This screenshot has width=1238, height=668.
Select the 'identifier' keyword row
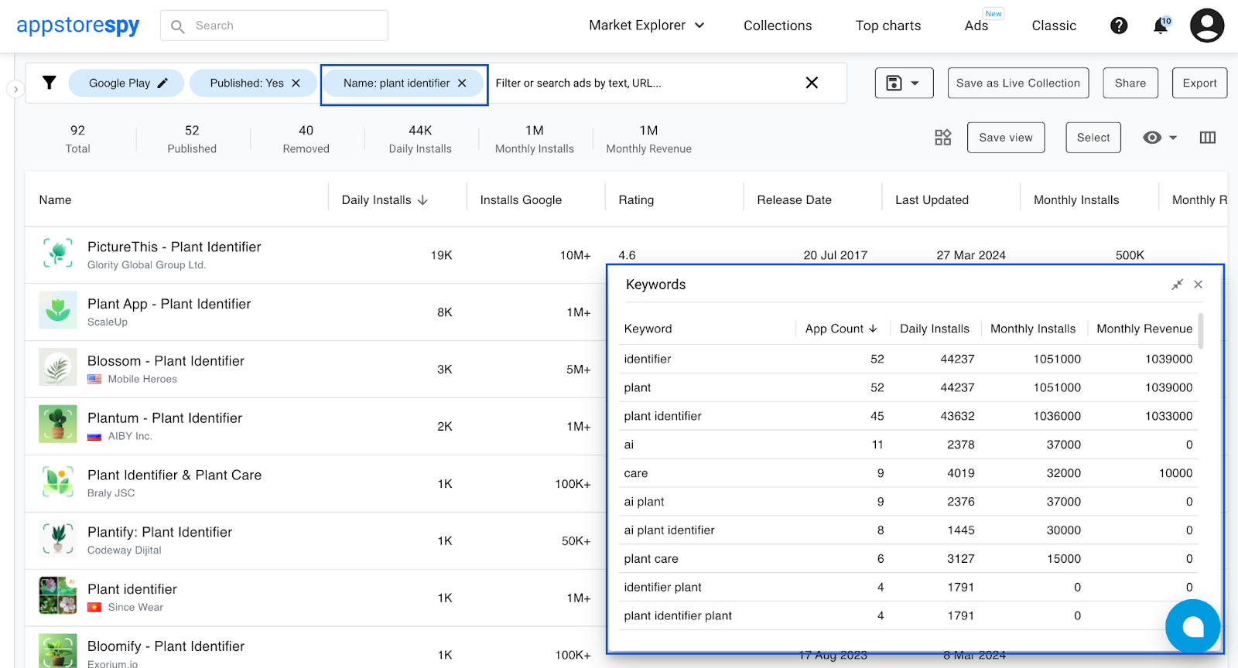click(908, 359)
